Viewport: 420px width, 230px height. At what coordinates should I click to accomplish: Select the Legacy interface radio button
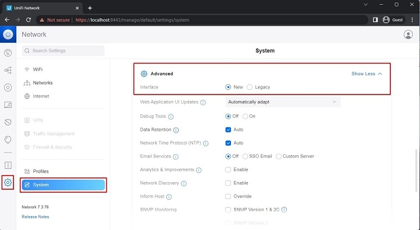250,87
